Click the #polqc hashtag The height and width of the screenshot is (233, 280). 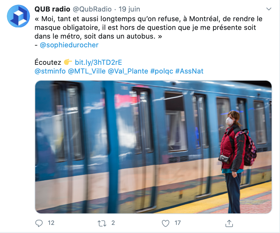click(162, 71)
